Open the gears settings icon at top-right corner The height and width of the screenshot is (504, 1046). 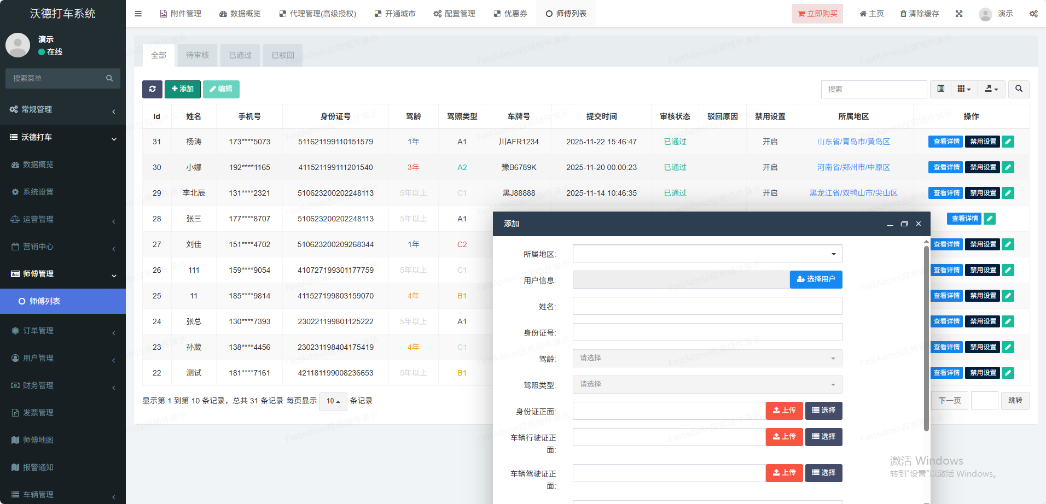1033,14
